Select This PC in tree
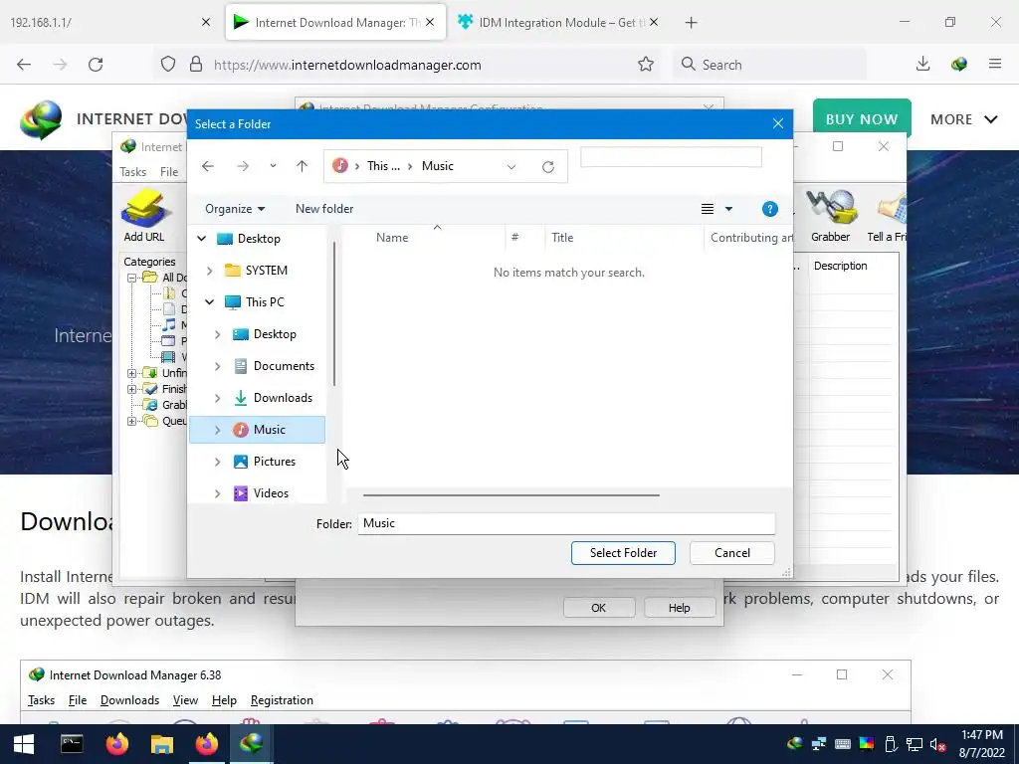 coord(265,302)
